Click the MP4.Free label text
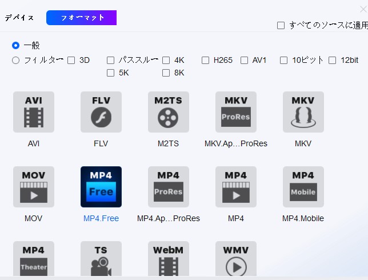Viewport: 368px width, 280px height. point(101,218)
